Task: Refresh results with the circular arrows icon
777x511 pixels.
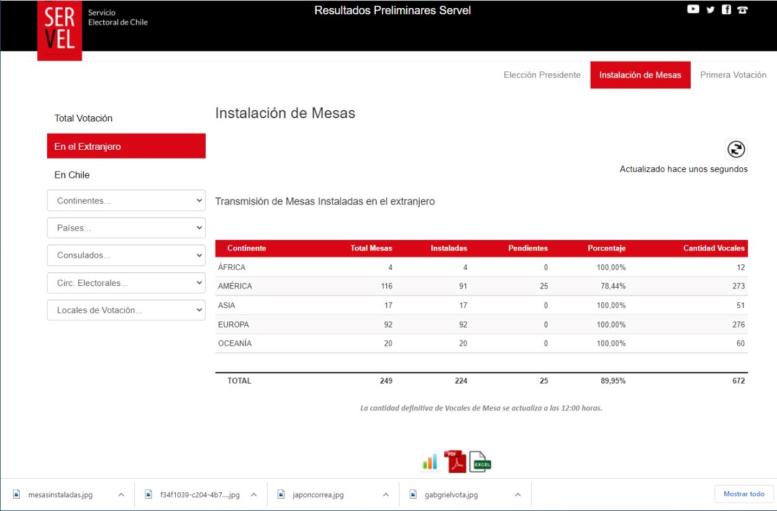Action: point(736,149)
